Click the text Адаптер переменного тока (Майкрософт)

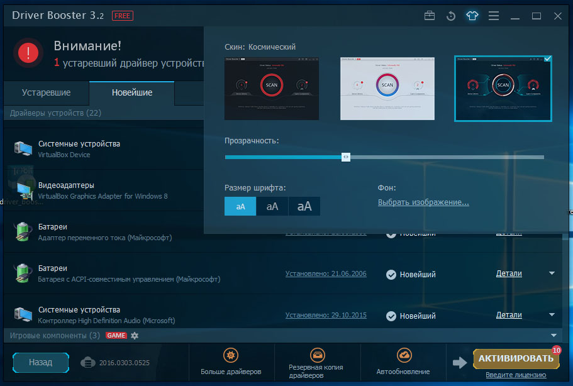pyautogui.click(x=105, y=238)
